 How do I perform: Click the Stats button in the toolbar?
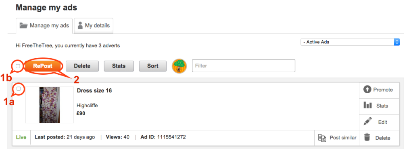[x=119, y=66]
